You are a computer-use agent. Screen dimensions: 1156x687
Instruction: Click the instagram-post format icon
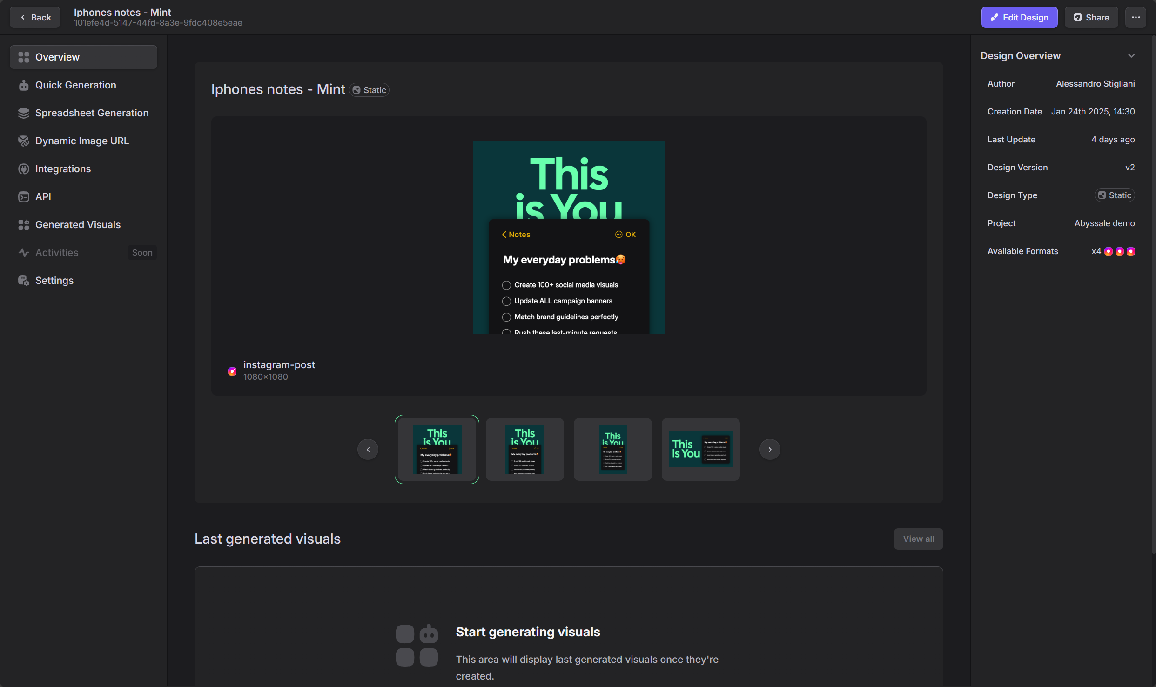click(x=232, y=371)
